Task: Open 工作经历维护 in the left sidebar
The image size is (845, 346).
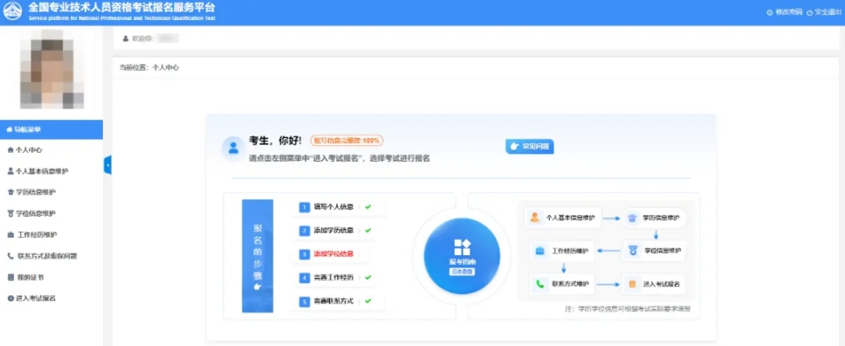Action: click(x=32, y=235)
